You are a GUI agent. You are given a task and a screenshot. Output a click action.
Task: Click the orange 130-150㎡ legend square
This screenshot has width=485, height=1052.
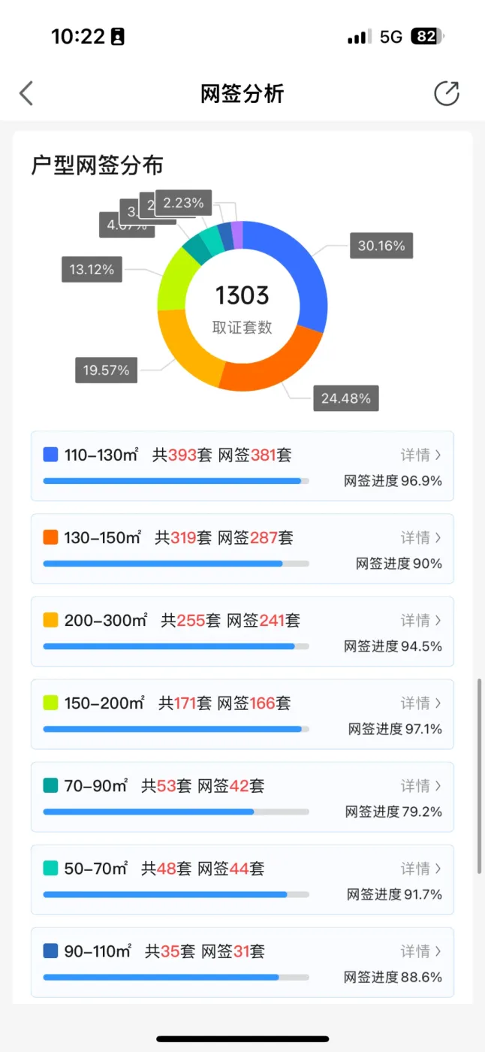51,537
